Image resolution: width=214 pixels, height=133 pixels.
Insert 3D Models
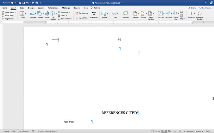pyautogui.click(x=53, y=15)
